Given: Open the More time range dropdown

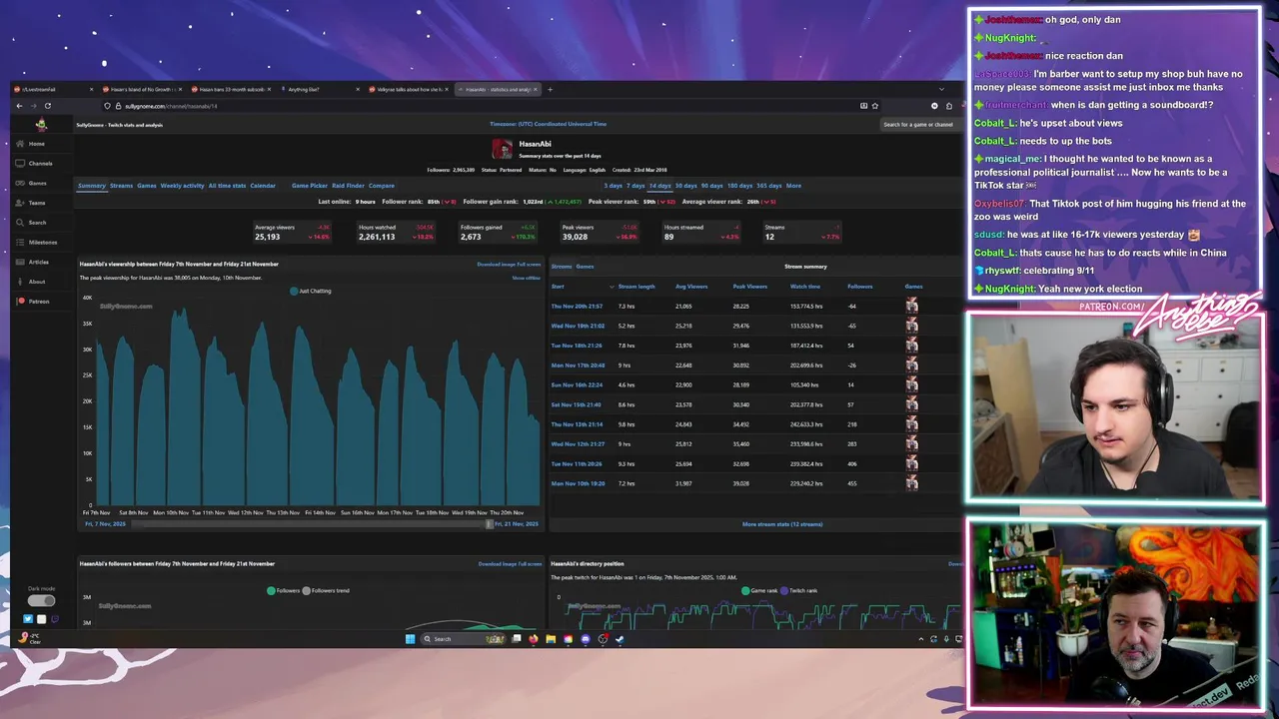Looking at the screenshot, I should [793, 186].
